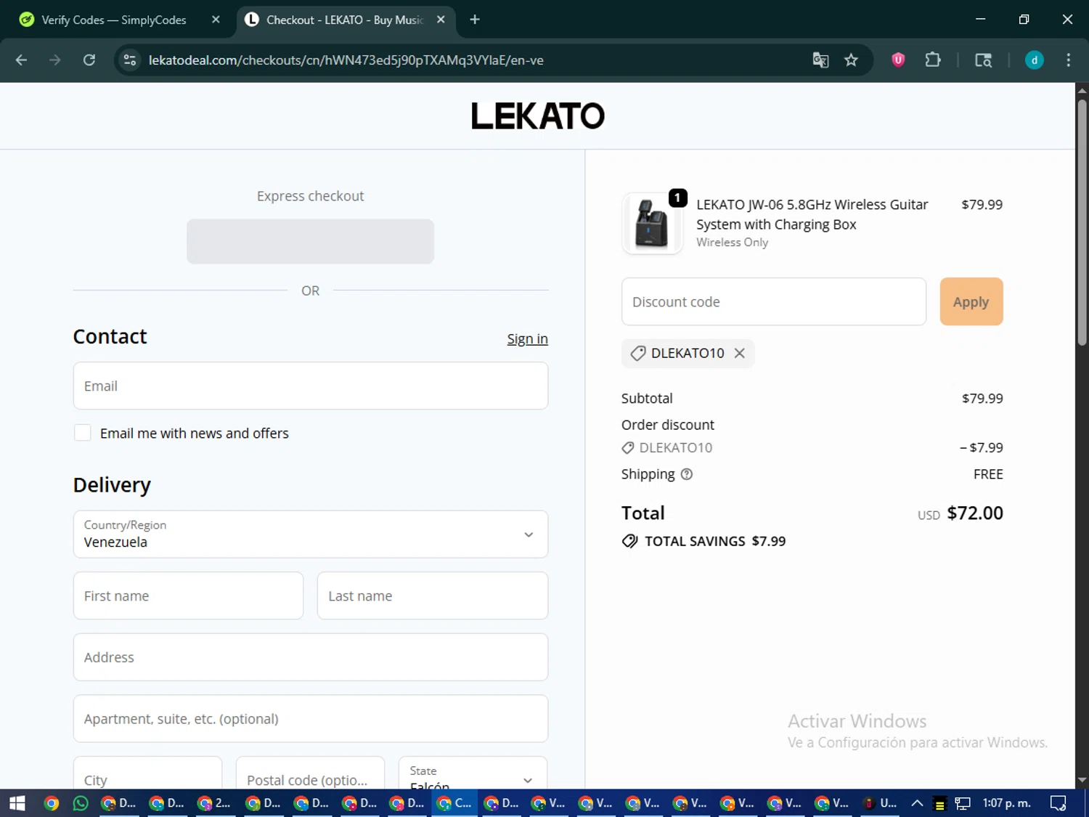The image size is (1089, 817).
Task: Switch to Verify Codes — SimplyCodes tab
Action: point(114,20)
